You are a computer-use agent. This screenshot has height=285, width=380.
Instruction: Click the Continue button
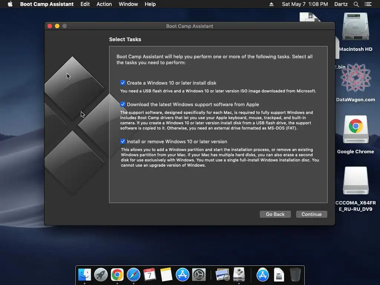click(311, 214)
